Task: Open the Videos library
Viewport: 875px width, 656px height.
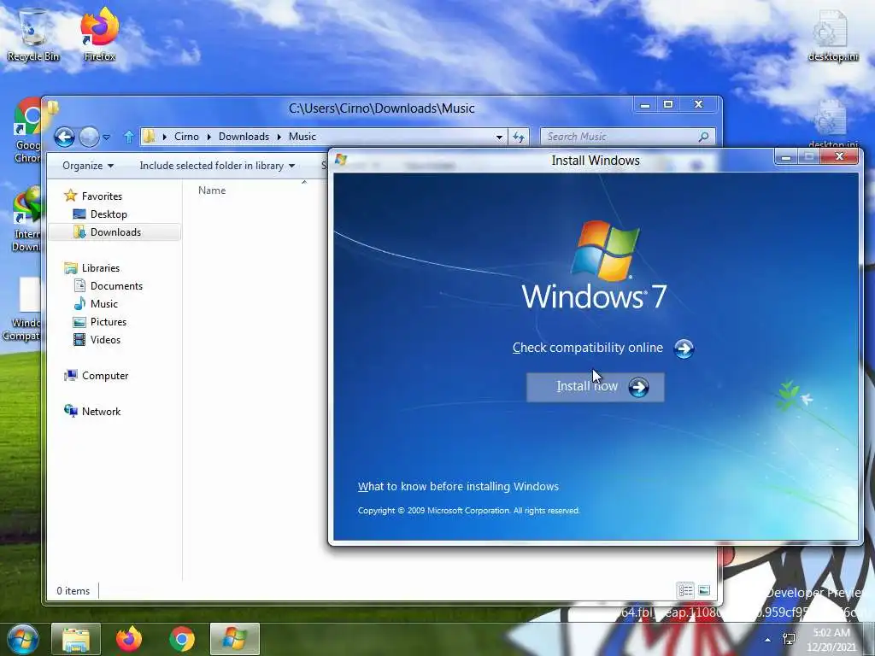Action: (105, 340)
